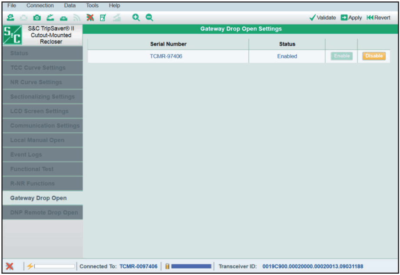Click the blue battery level bar
The height and width of the screenshot is (275, 400).
pyautogui.click(x=192, y=266)
